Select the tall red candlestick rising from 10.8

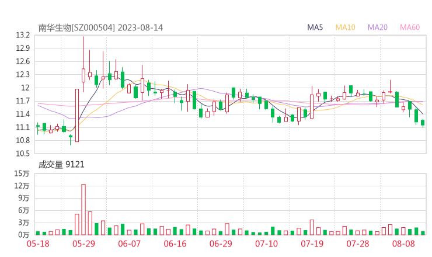coord(77,115)
